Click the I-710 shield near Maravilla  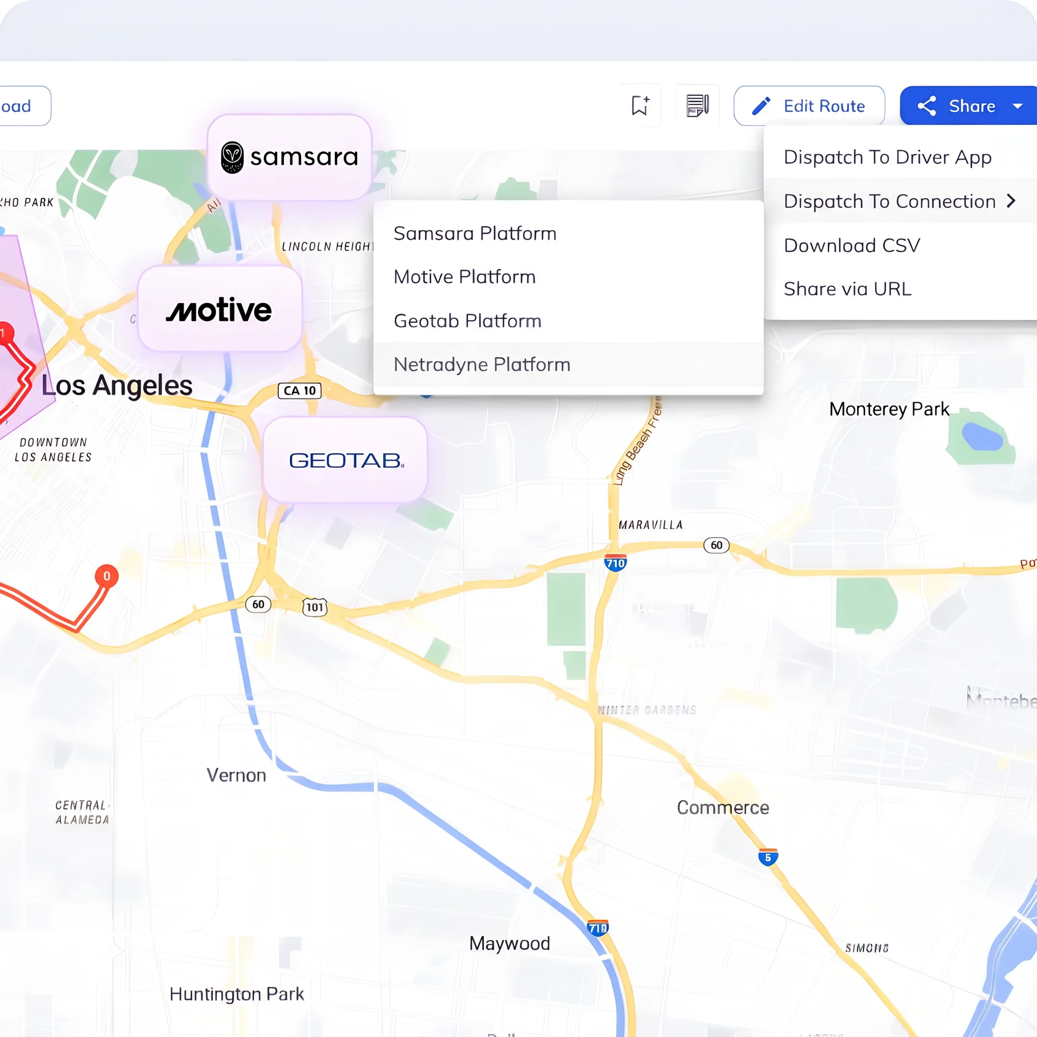click(615, 563)
